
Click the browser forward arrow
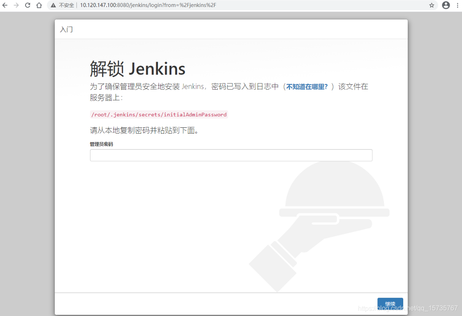16,5
